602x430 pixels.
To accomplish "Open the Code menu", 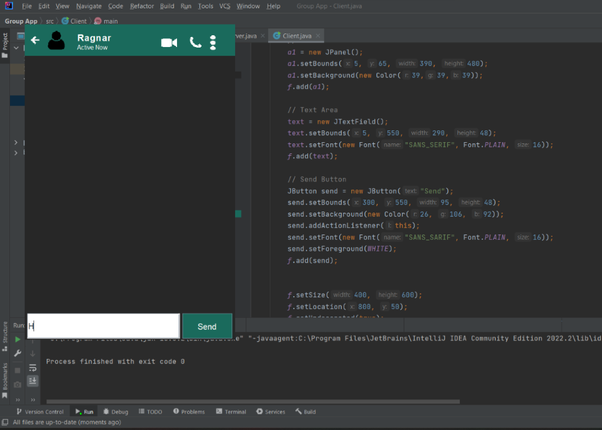I will pyautogui.click(x=116, y=6).
